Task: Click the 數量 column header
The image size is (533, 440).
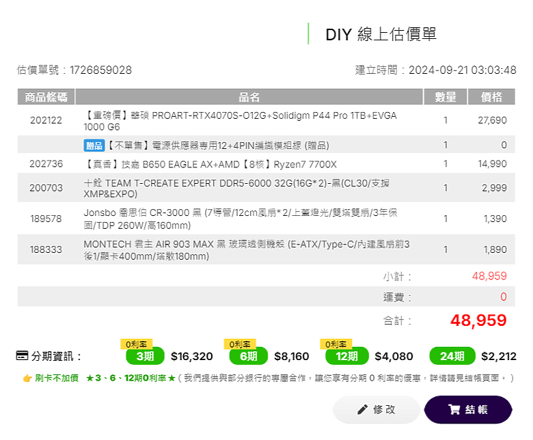Action: [x=446, y=97]
